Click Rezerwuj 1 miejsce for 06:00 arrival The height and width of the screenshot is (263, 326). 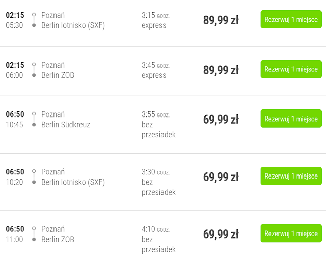[x=291, y=69]
